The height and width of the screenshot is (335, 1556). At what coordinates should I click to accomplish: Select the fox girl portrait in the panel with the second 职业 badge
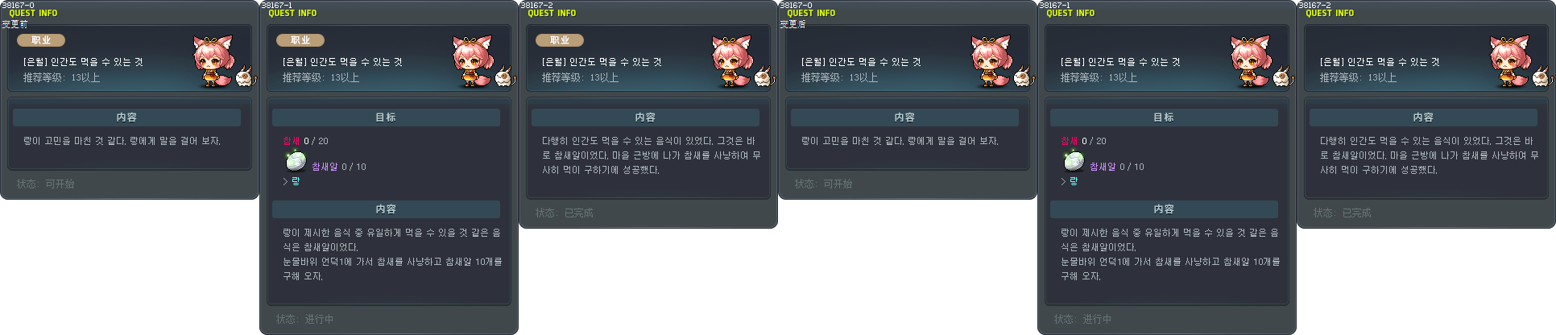click(x=473, y=60)
